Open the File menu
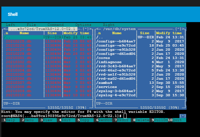The image size is (200, 137). (x=31, y=25)
